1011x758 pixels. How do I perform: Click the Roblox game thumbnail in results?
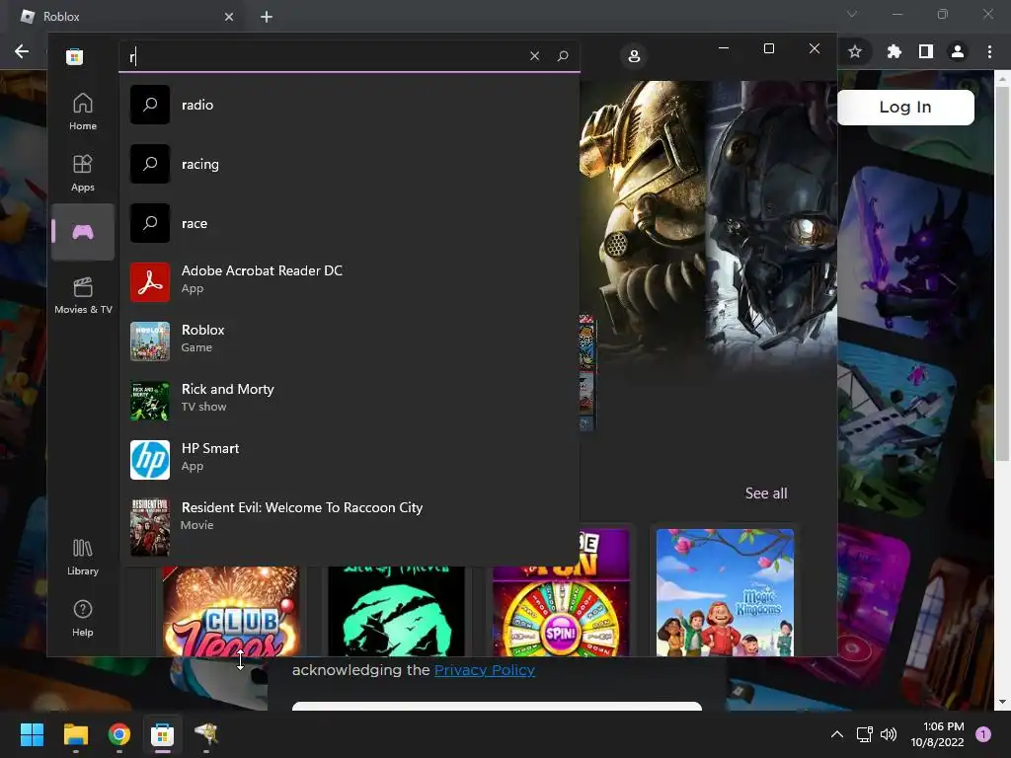(150, 341)
